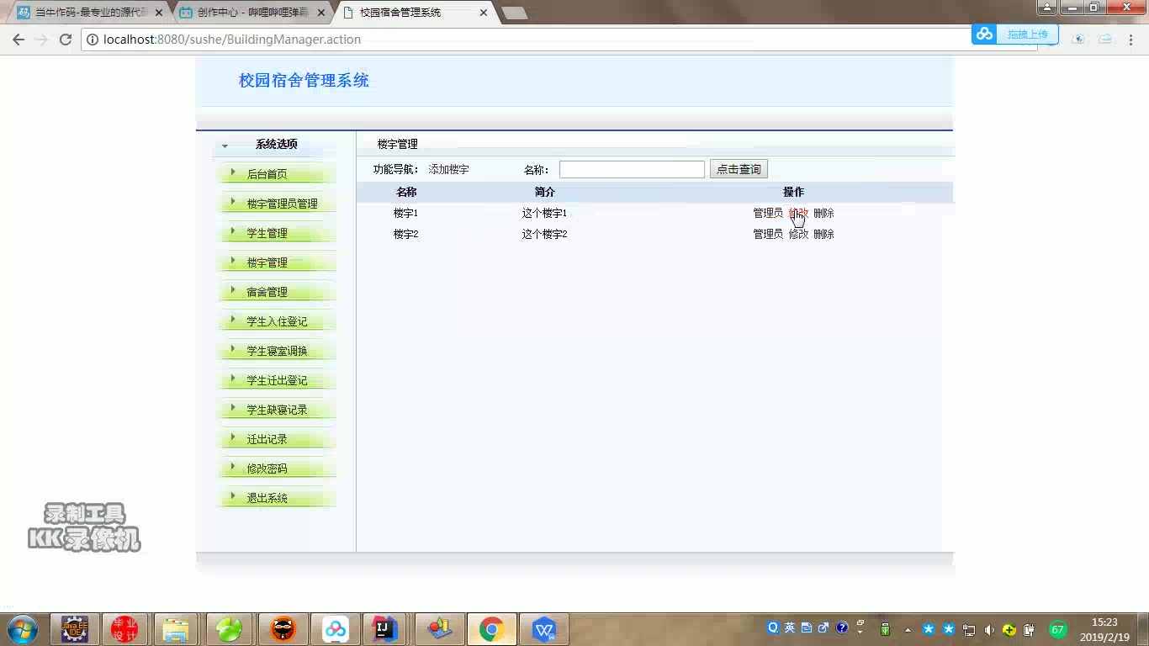Collapse the 系统选项 menu arrow
Image resolution: width=1149 pixels, height=646 pixels.
pos(224,145)
